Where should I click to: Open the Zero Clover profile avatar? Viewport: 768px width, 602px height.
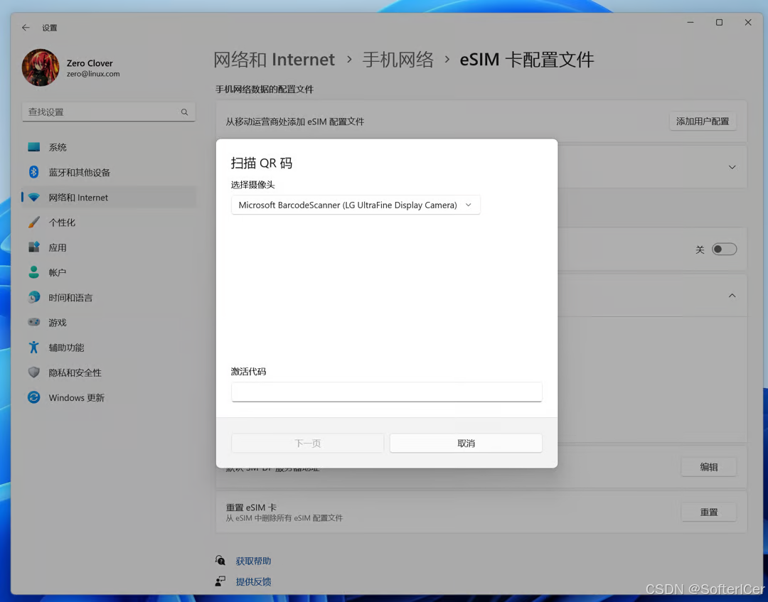tap(41, 68)
